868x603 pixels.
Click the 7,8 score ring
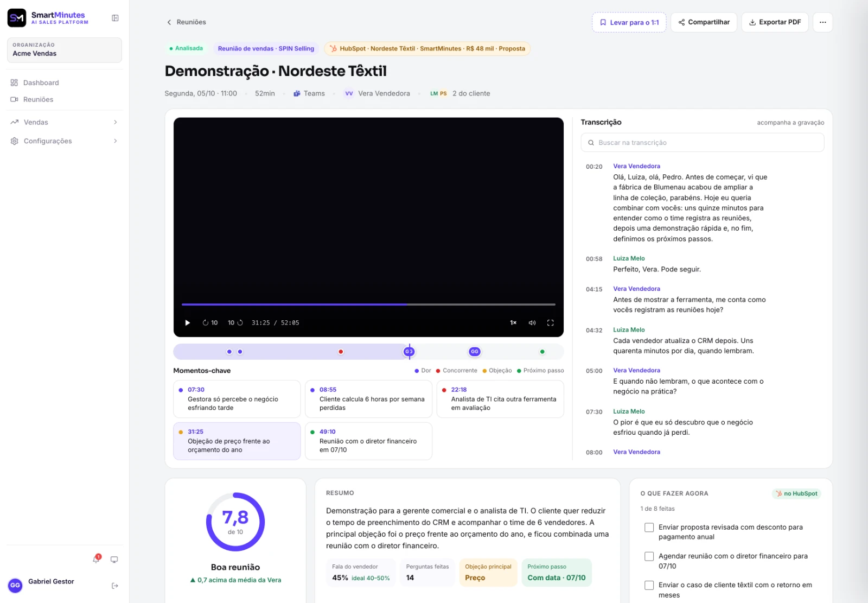pyautogui.click(x=235, y=522)
